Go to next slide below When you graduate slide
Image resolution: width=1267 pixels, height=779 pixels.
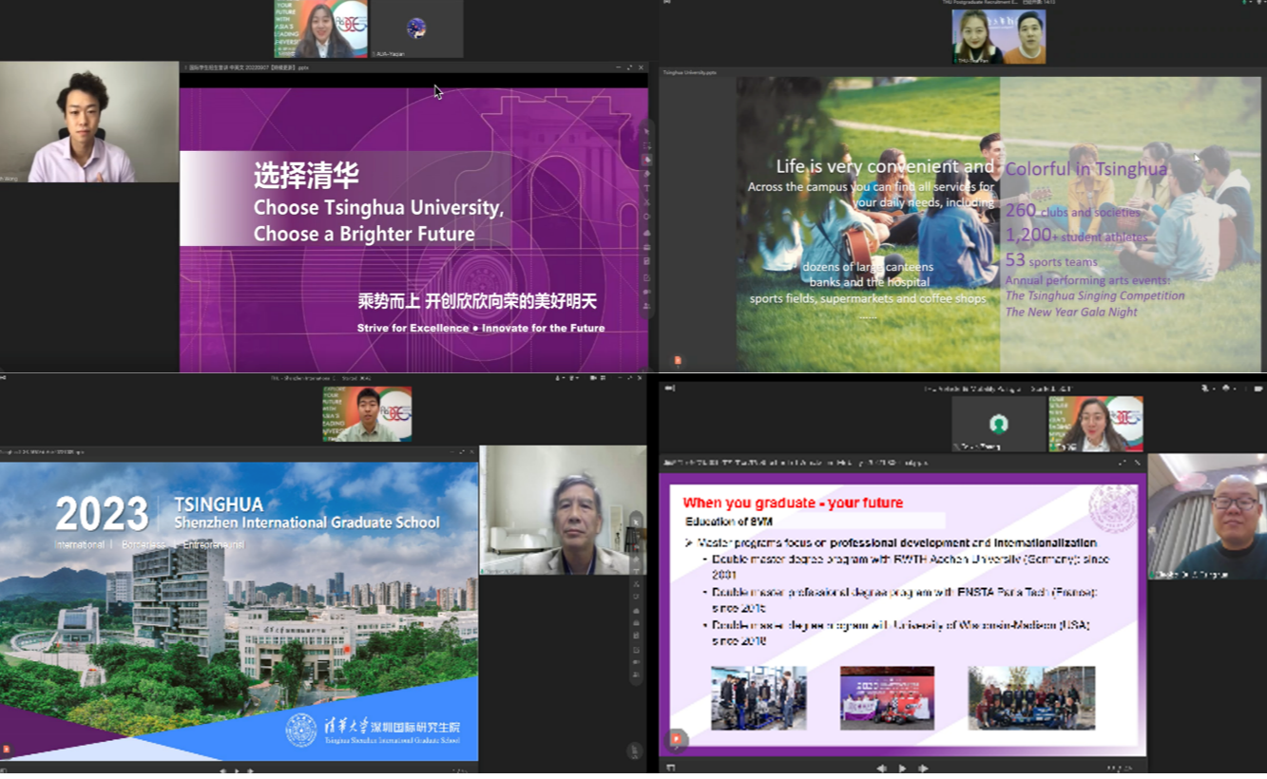(922, 768)
